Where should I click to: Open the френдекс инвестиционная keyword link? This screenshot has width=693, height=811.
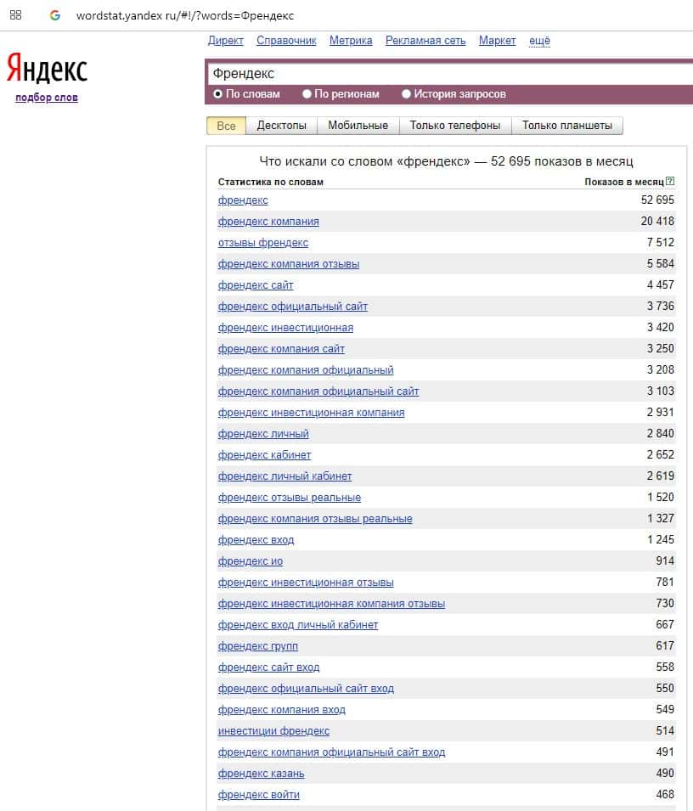tap(285, 328)
